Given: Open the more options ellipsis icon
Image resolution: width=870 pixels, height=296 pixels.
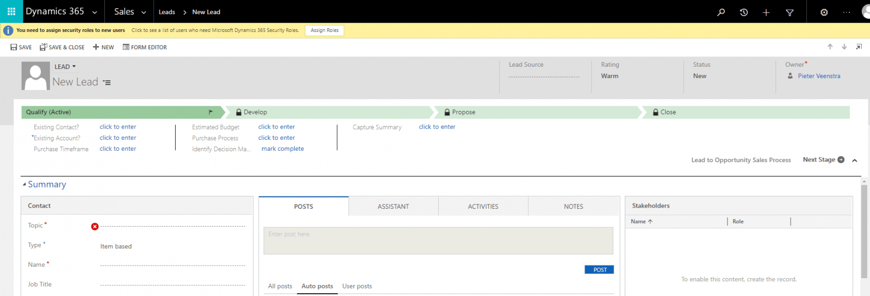Looking at the screenshot, I should click(x=847, y=12).
